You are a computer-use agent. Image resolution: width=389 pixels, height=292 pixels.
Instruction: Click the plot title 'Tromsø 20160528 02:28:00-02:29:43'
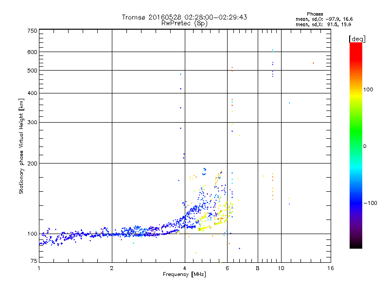[x=184, y=17]
